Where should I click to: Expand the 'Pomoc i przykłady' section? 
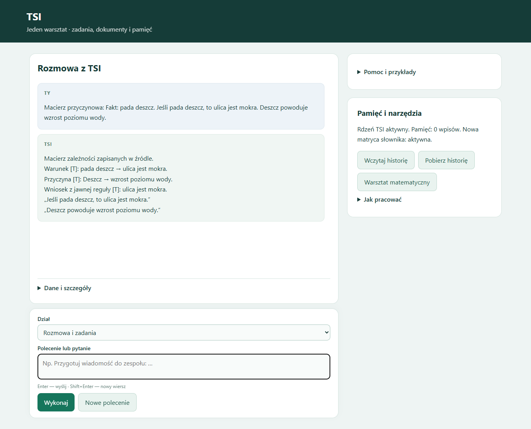click(387, 72)
